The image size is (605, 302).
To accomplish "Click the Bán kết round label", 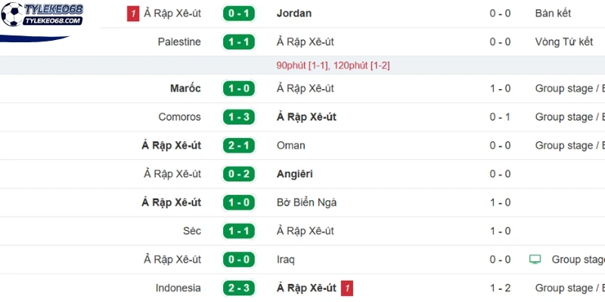I will point(553,14).
